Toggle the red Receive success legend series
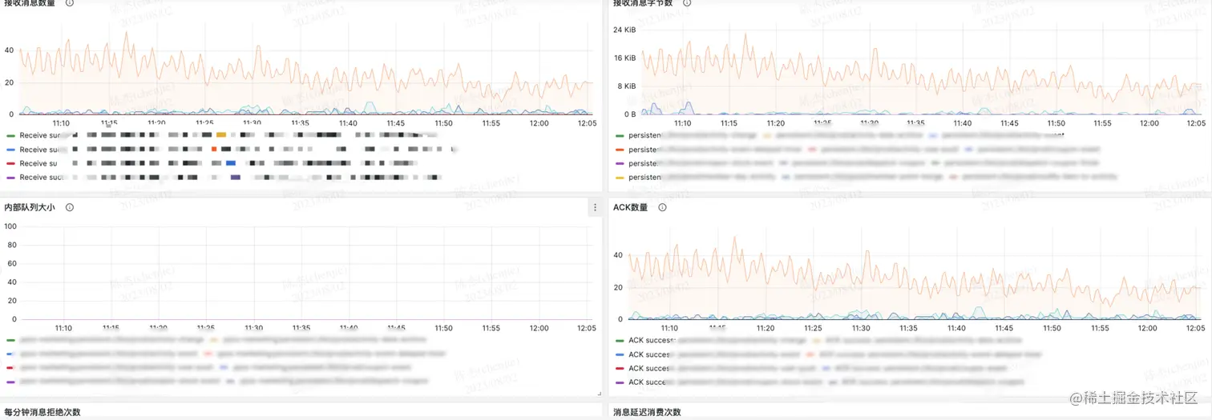The height and width of the screenshot is (420, 1212). [x=34, y=163]
